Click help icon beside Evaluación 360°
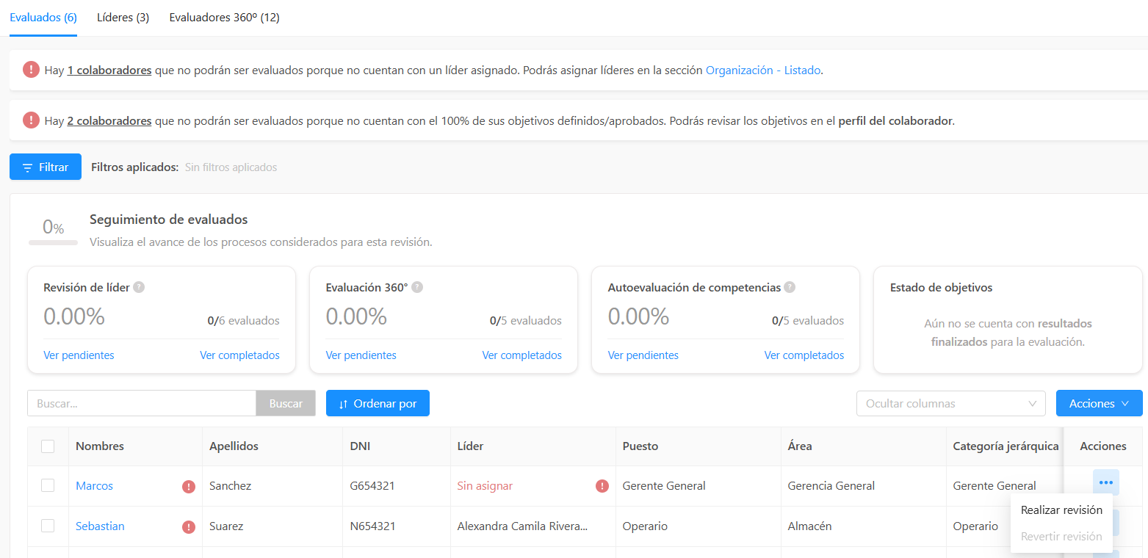The image size is (1148, 558). coord(417,287)
